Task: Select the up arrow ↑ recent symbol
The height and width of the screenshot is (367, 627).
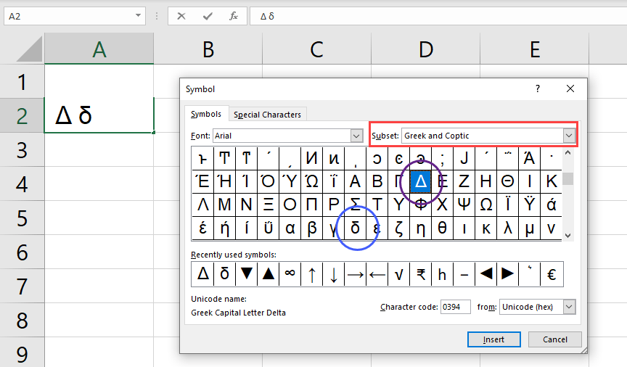Action: pos(311,274)
